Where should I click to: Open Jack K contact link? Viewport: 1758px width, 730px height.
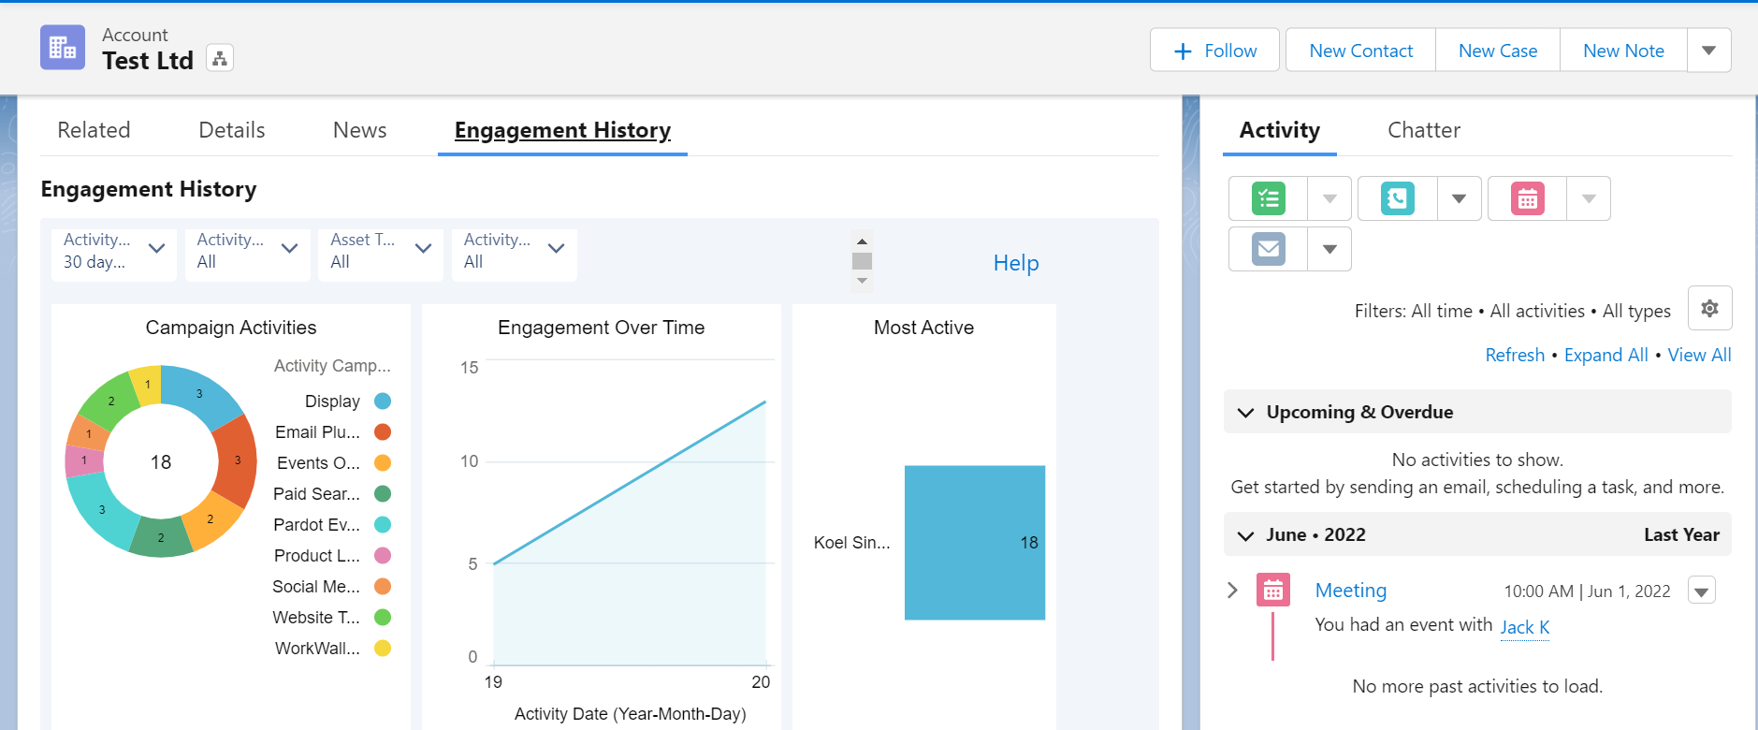(x=1525, y=627)
